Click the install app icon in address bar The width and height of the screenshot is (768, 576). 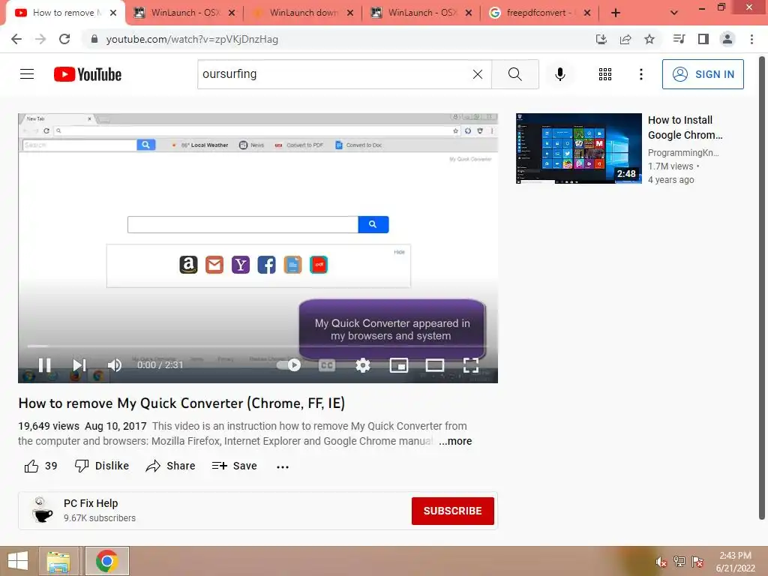pos(601,39)
